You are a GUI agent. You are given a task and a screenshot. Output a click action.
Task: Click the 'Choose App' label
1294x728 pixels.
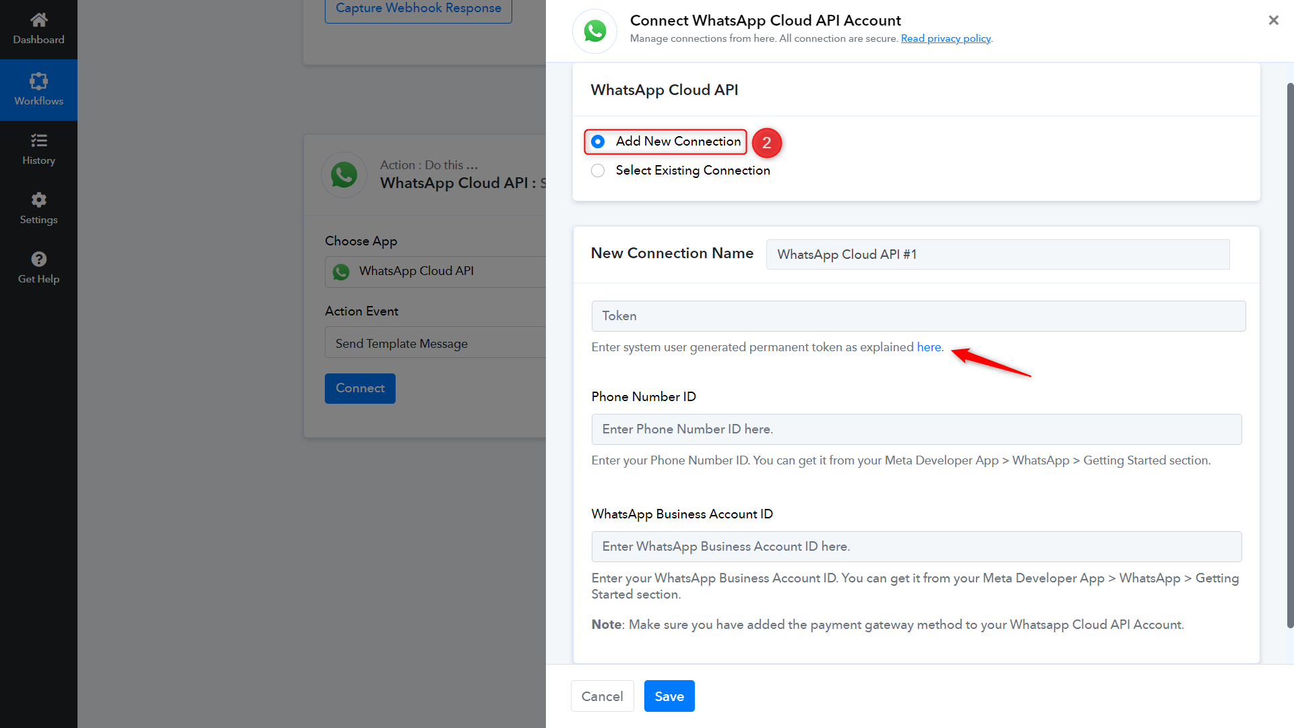click(361, 241)
